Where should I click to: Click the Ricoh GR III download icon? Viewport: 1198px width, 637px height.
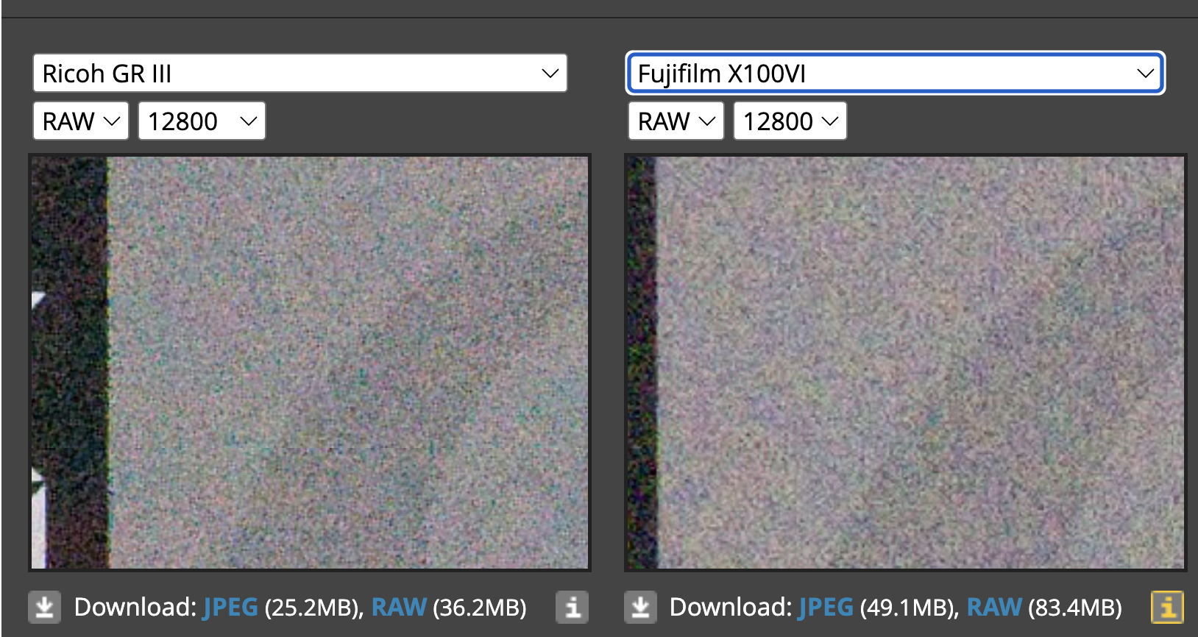pyautogui.click(x=44, y=608)
